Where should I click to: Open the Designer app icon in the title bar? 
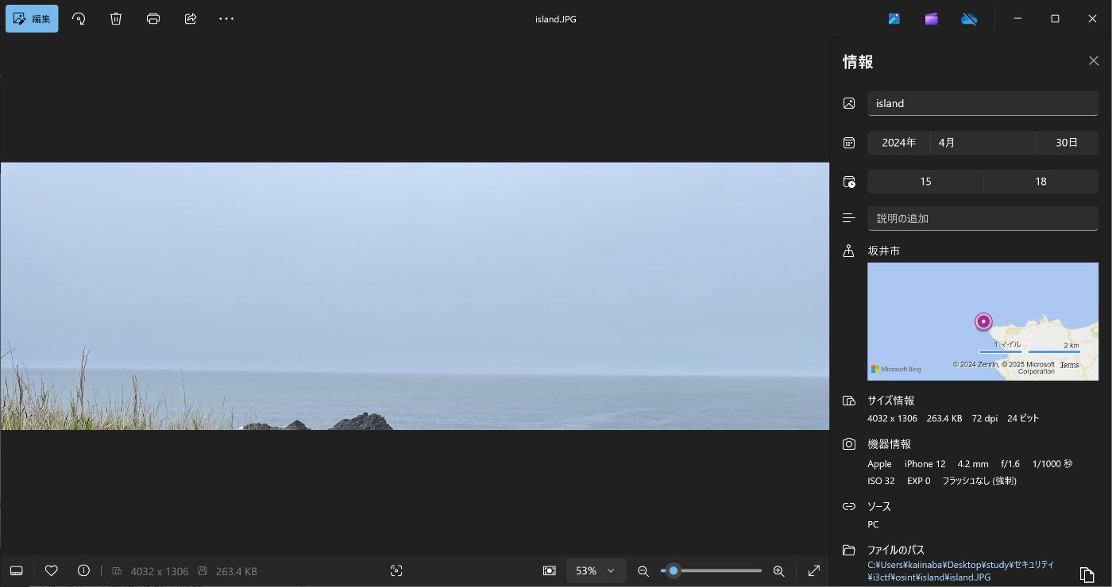tap(894, 19)
